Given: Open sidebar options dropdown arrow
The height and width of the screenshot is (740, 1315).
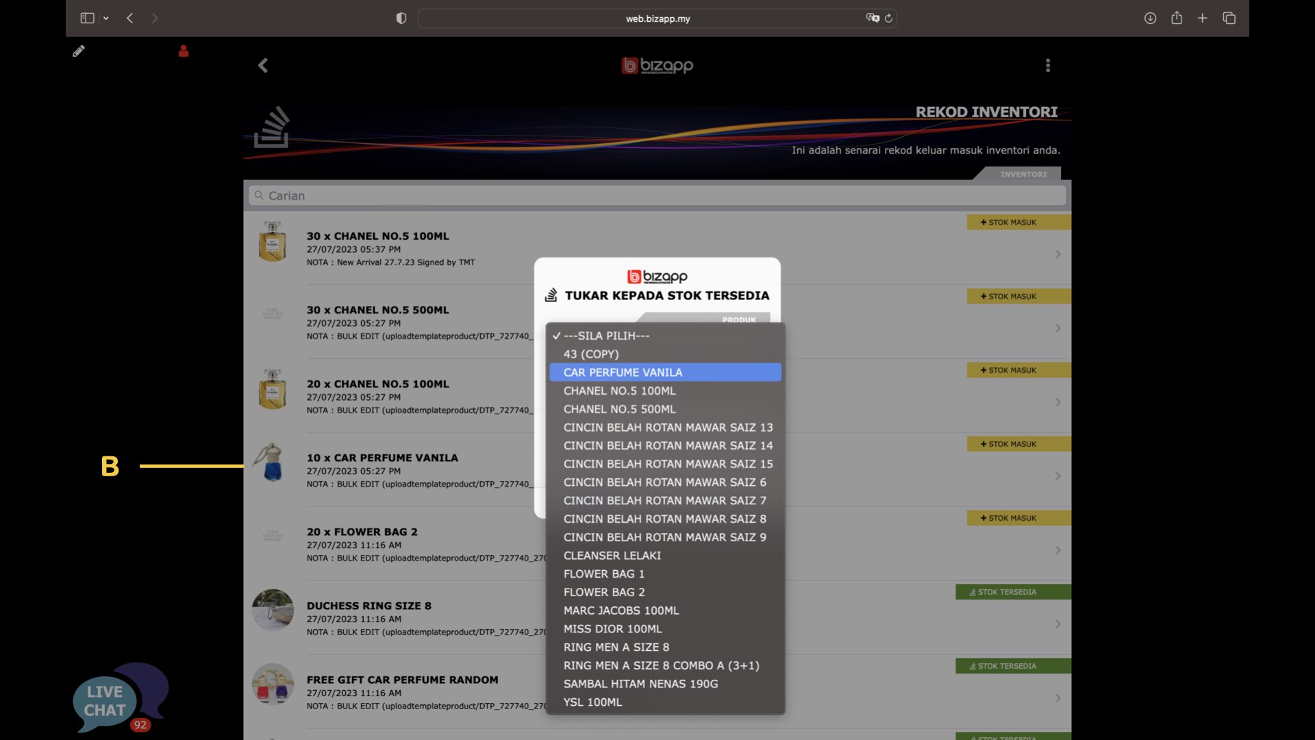Looking at the screenshot, I should [106, 18].
